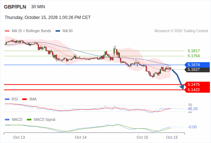
Task: Click the 5.1475 red support tag
Action: pos(197,84)
